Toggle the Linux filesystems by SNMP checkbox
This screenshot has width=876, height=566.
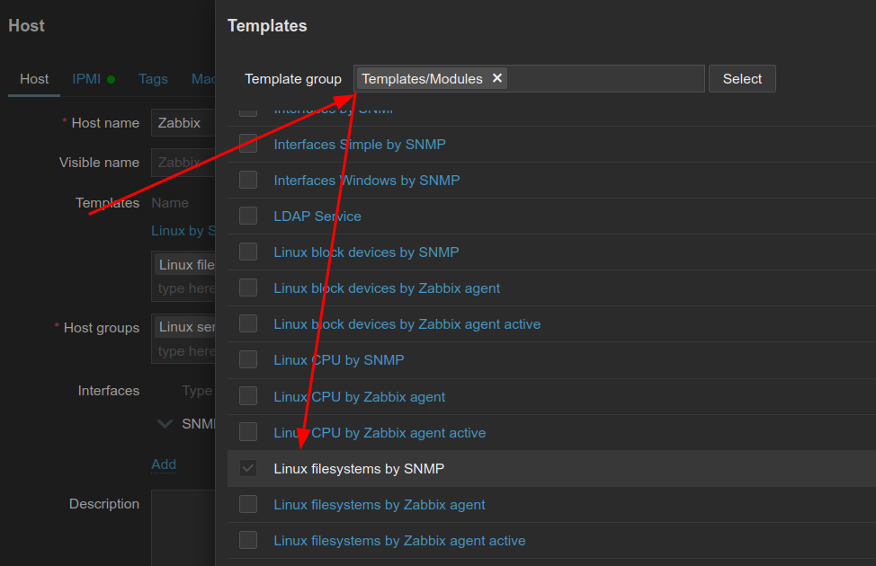248,468
